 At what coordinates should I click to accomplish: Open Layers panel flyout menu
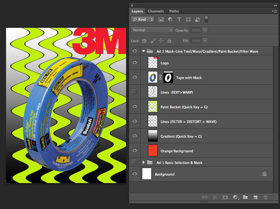(x=274, y=11)
